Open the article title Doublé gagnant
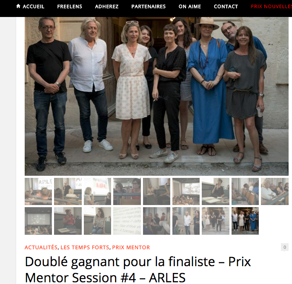The height and width of the screenshot is (284, 292). (x=138, y=270)
